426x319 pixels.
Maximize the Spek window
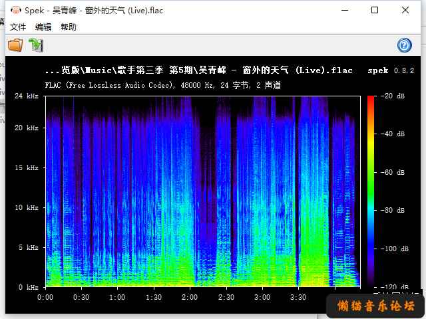[375, 11]
